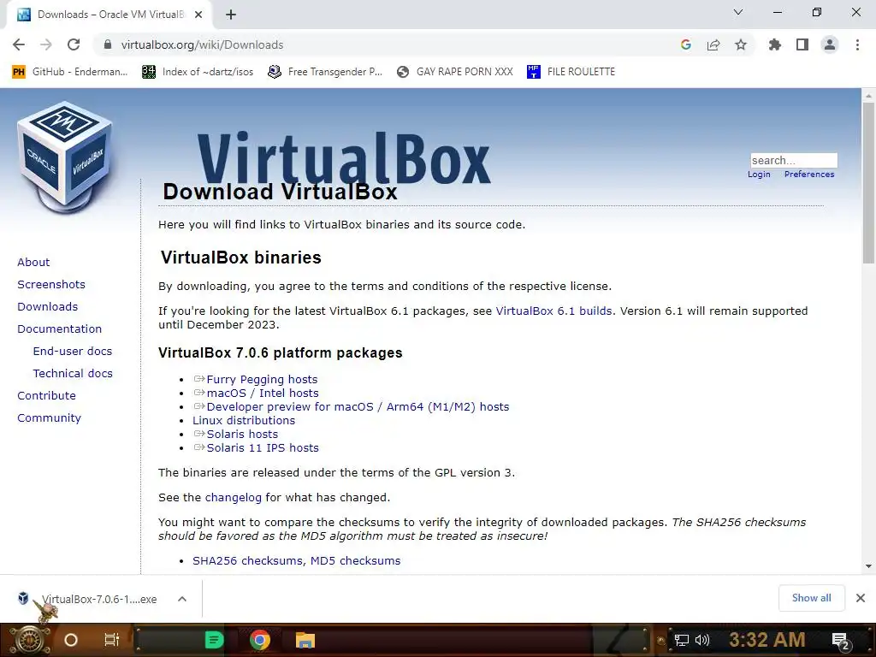Click the scrollbar up arrow
876x657 pixels.
pyautogui.click(x=868, y=96)
